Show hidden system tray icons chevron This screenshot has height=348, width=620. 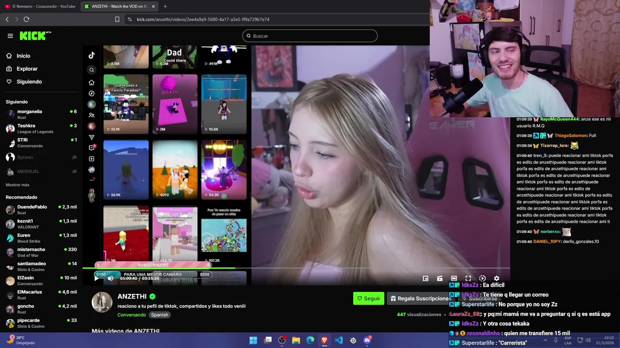545,340
